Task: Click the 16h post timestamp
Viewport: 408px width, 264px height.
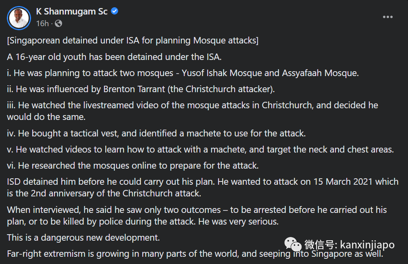Action: (x=42, y=23)
